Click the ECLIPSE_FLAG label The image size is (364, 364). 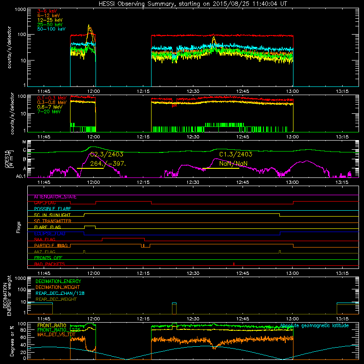coord(50,233)
